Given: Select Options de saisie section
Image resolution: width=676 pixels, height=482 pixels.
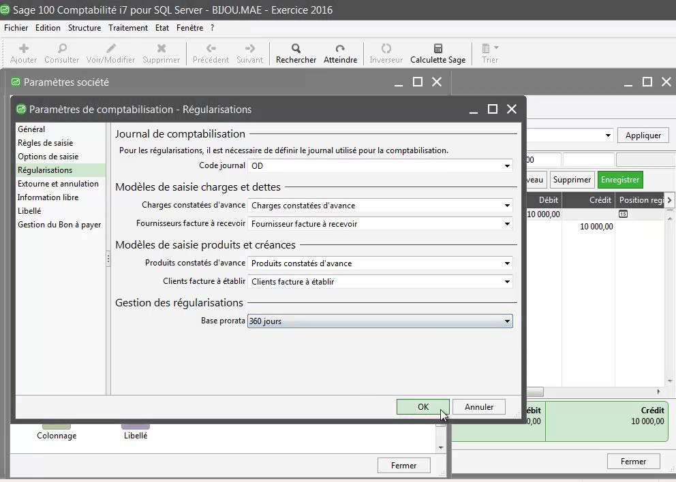Looking at the screenshot, I should click(61, 157).
